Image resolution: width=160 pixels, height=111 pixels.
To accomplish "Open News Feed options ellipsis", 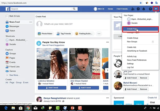I will 31,22.
